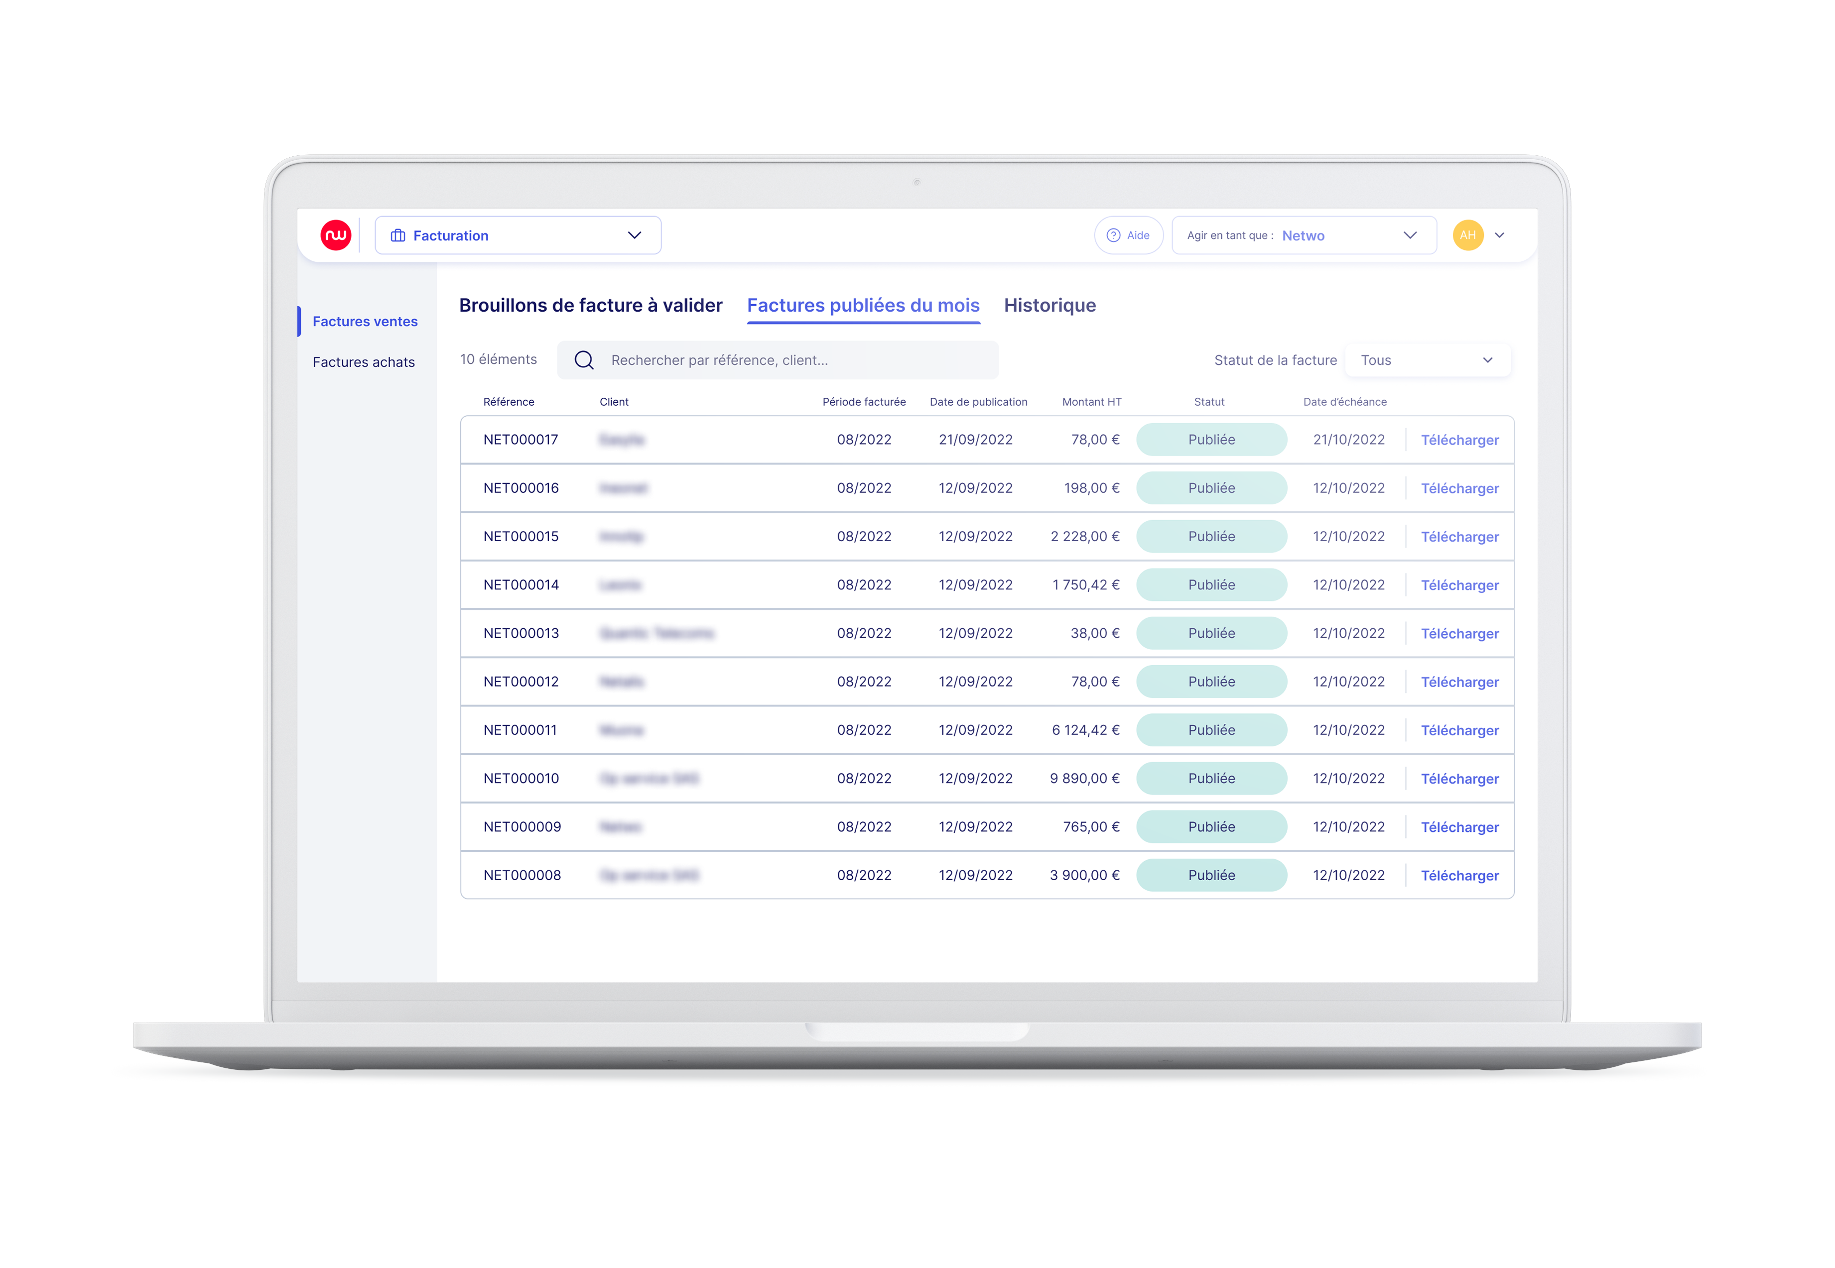The width and height of the screenshot is (1835, 1268).
Task: Click the briefcase icon beside Facturation
Action: [x=398, y=236]
